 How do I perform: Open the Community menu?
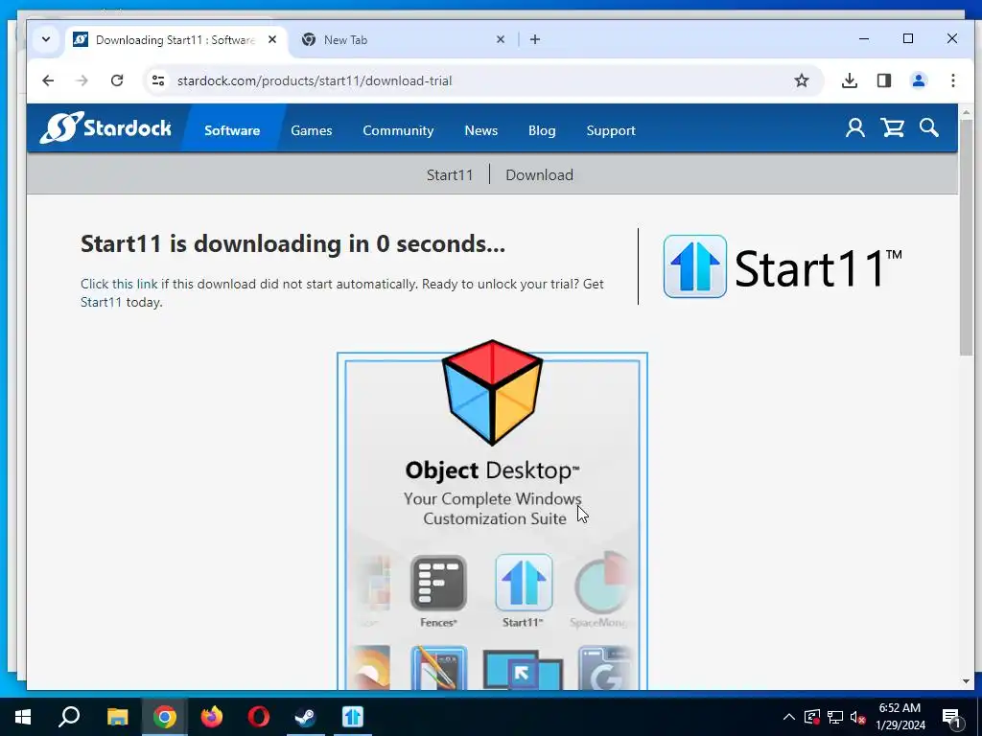(x=398, y=130)
